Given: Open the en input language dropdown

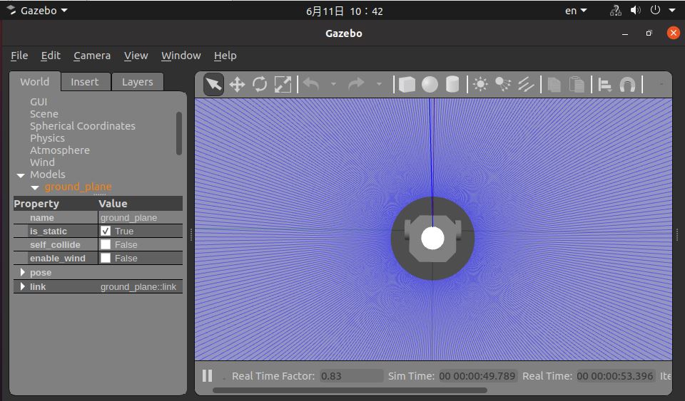Looking at the screenshot, I should pyautogui.click(x=576, y=11).
